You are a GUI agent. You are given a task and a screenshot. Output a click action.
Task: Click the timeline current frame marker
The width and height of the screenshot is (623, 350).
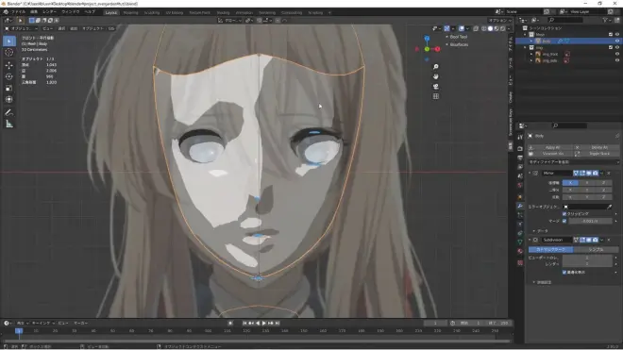click(x=19, y=330)
